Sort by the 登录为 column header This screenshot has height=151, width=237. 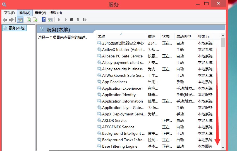pyautogui.click(x=205, y=36)
